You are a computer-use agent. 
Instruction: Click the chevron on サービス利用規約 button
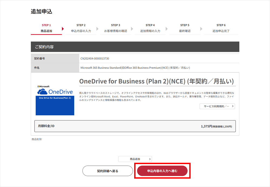coord(233,106)
